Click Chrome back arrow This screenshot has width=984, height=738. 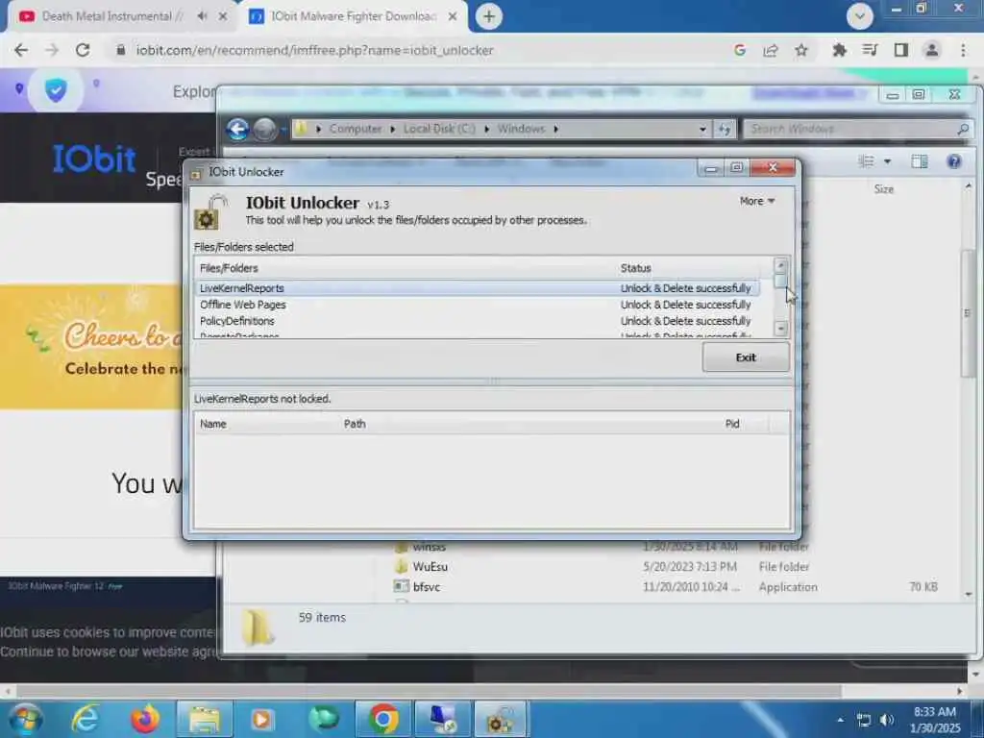[x=21, y=50]
